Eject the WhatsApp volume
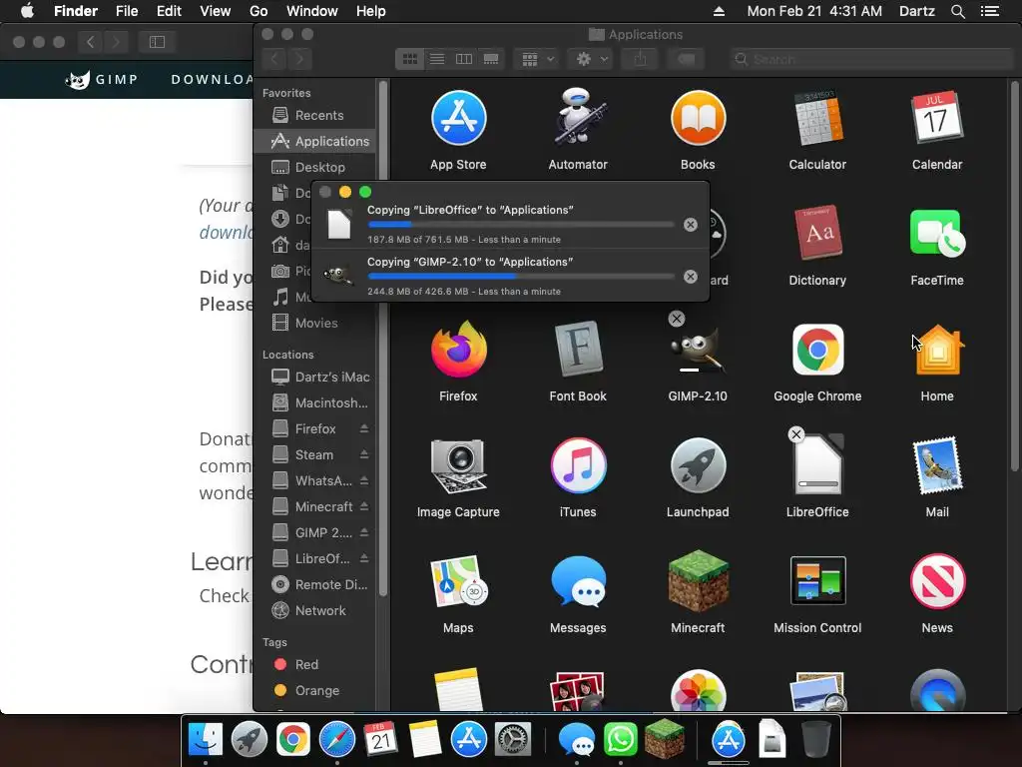 pyautogui.click(x=364, y=480)
